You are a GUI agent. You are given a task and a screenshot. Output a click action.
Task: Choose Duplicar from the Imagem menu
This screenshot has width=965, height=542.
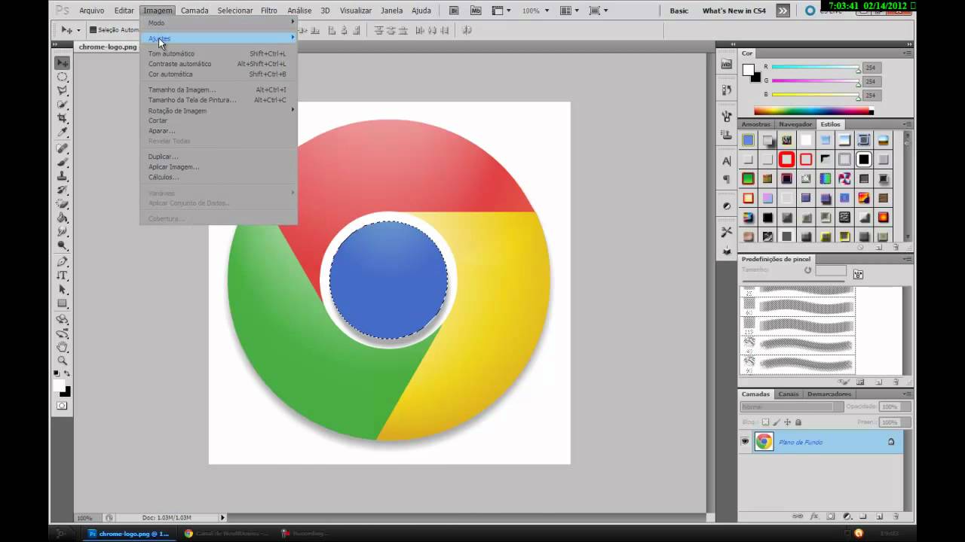218,157
